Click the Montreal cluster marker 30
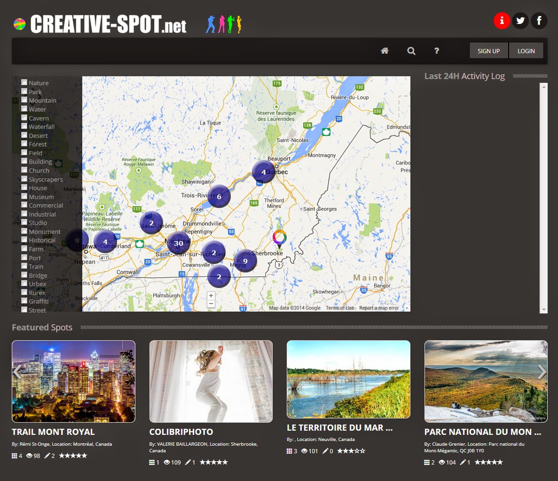 (x=178, y=243)
